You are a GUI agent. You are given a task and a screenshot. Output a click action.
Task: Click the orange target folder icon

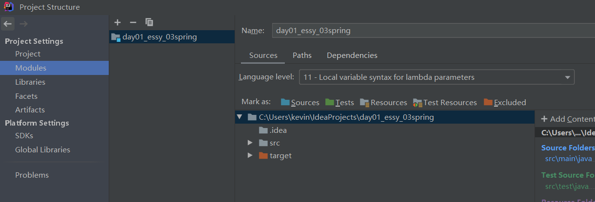click(263, 156)
